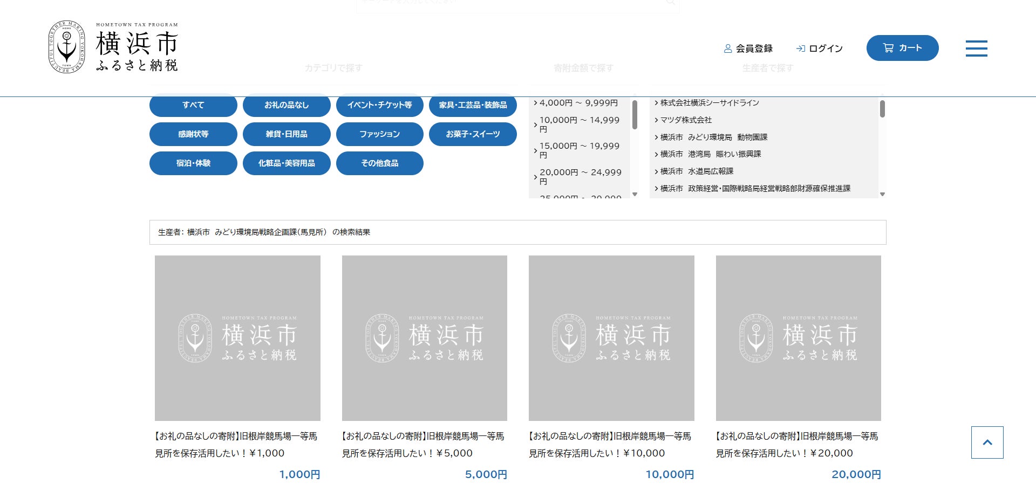Filter donations 15,000円 ～ 19,999円

coord(578,150)
